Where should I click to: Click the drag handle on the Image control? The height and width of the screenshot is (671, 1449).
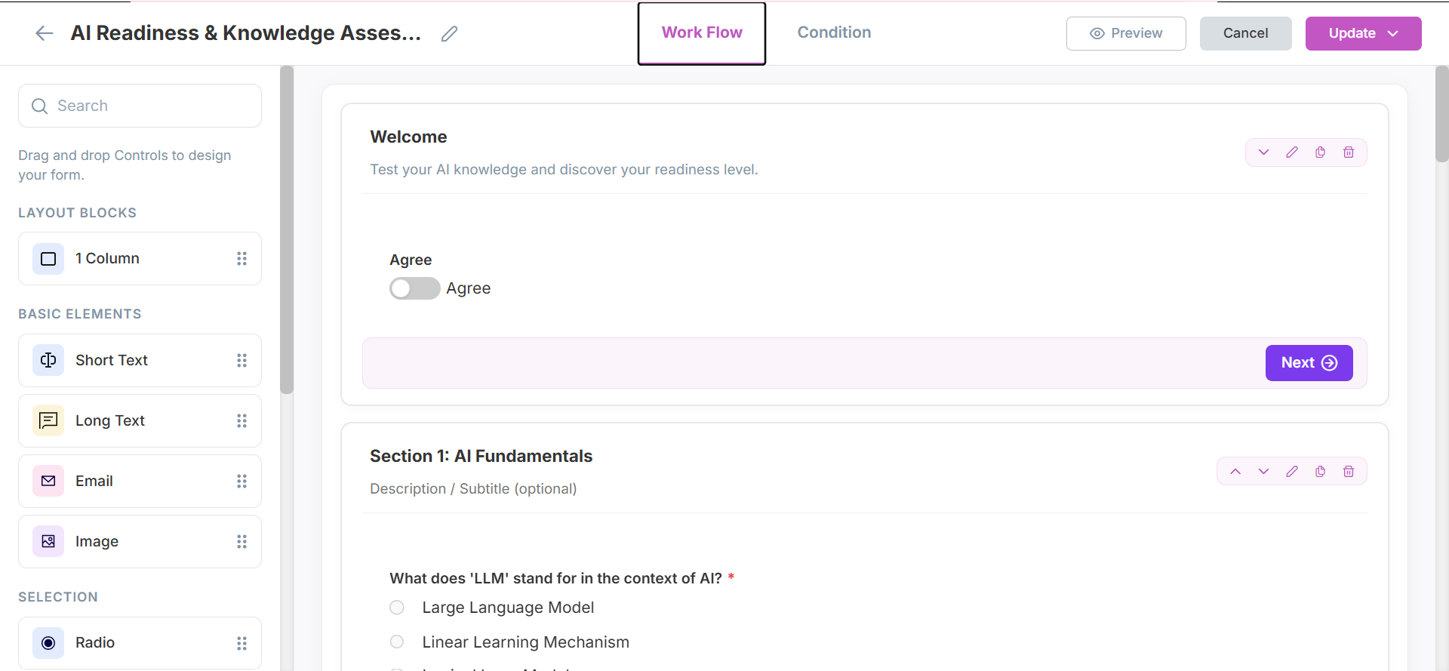tap(241, 541)
